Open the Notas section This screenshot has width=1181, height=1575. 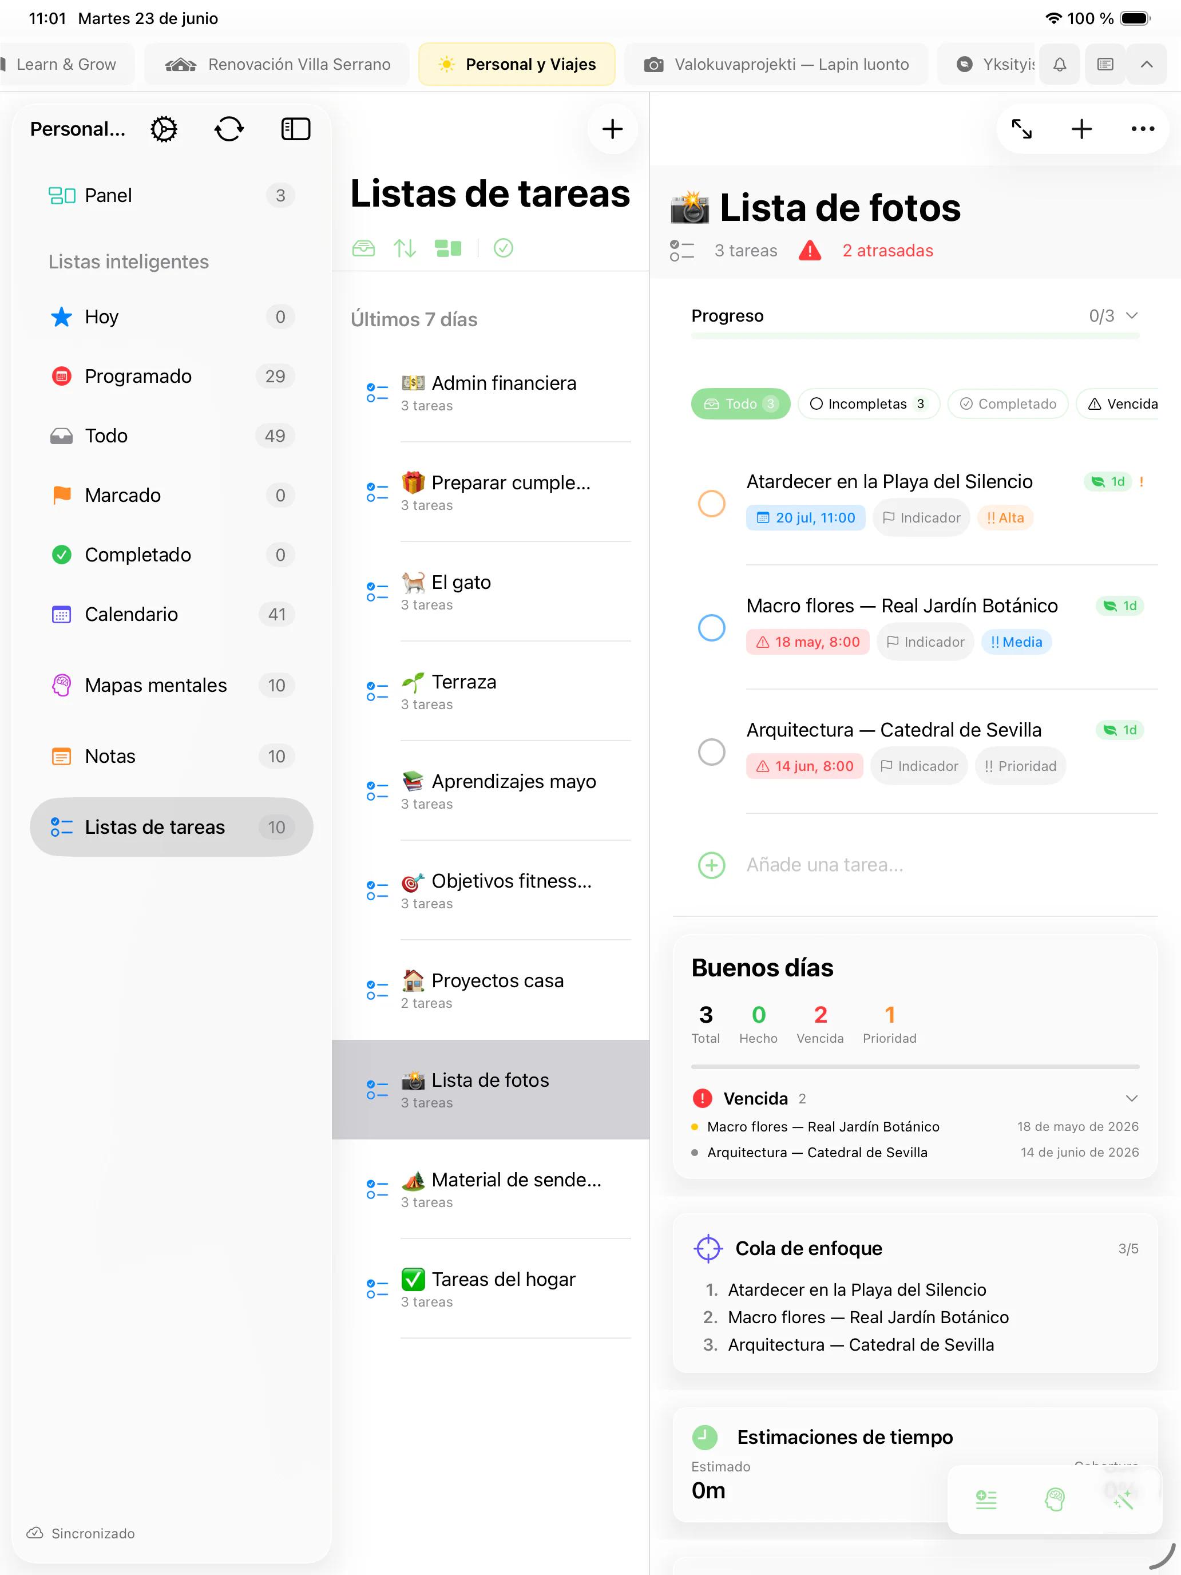point(172,756)
